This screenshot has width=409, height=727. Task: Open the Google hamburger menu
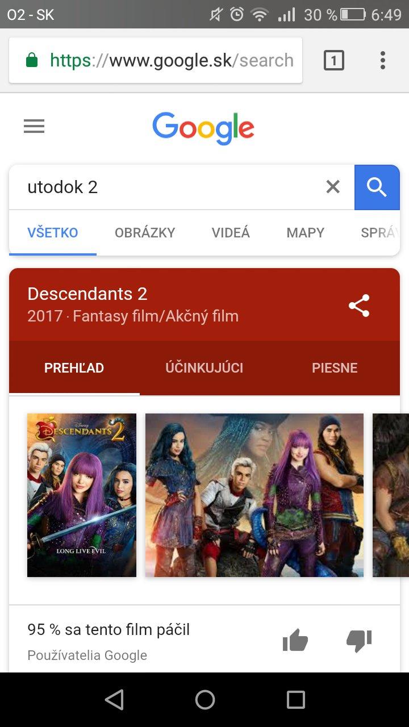point(34,126)
